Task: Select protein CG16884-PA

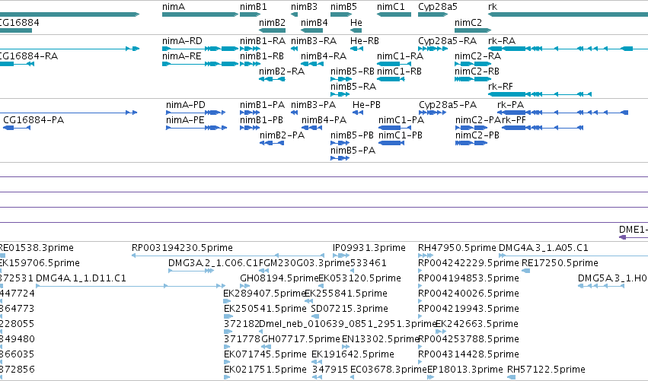Action: point(17,128)
